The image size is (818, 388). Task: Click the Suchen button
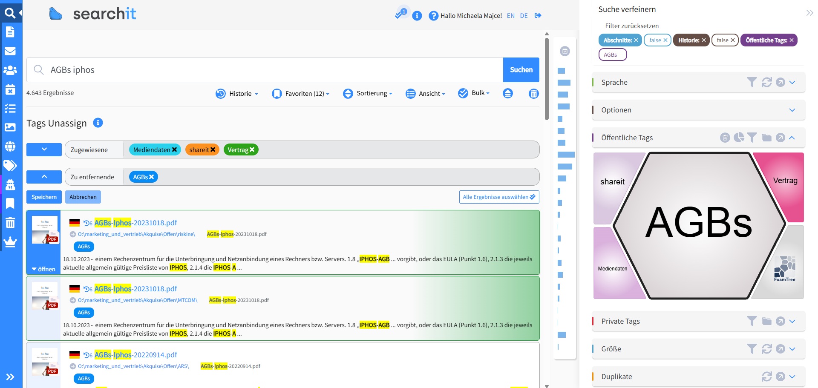coord(521,70)
